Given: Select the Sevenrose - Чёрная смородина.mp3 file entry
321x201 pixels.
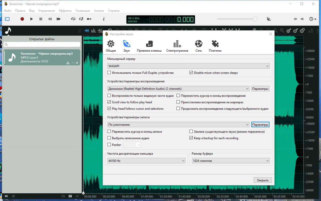Looking at the screenshot, I should [42, 57].
